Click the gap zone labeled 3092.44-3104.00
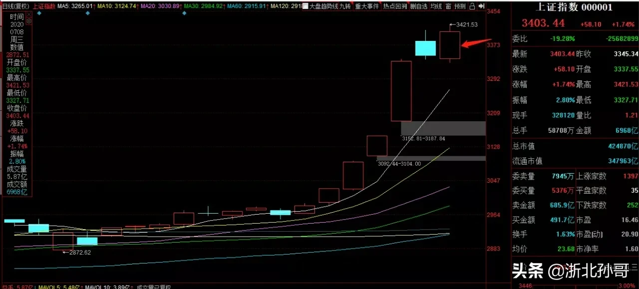 431,158
